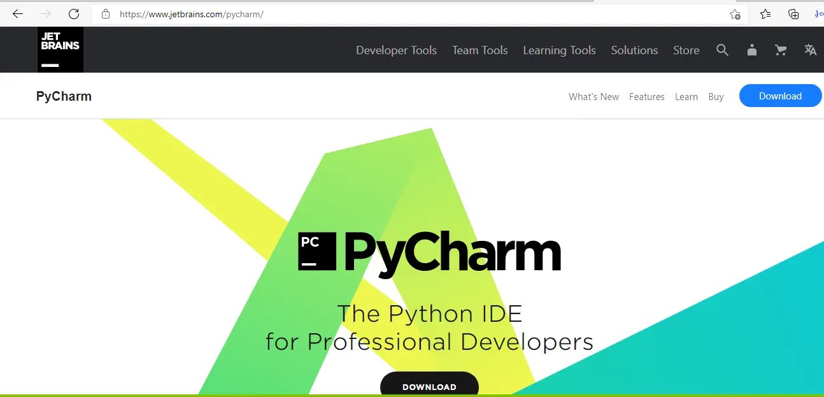Image resolution: width=824 pixels, height=397 pixels.
Task: Open the Favorites list star icon
Action: [764, 13]
